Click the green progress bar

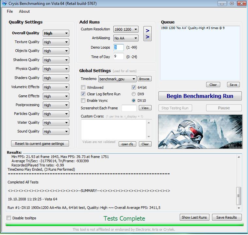[124, 225]
